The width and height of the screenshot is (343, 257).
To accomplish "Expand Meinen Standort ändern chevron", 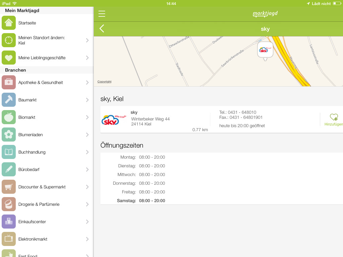I will [x=87, y=40].
